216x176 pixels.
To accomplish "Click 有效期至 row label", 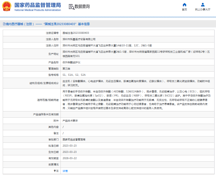I will pyautogui.click(x=53, y=158).
